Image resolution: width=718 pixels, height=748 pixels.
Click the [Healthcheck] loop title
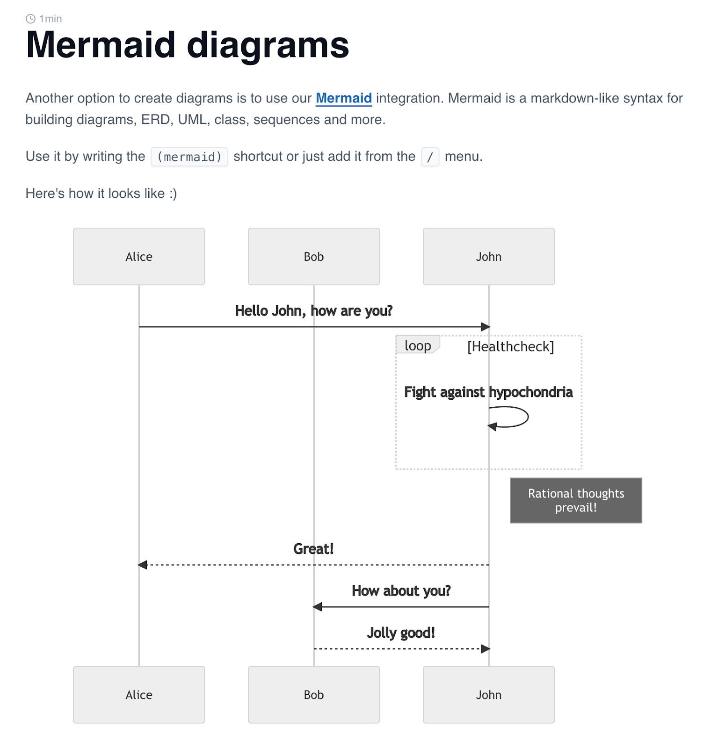click(510, 346)
